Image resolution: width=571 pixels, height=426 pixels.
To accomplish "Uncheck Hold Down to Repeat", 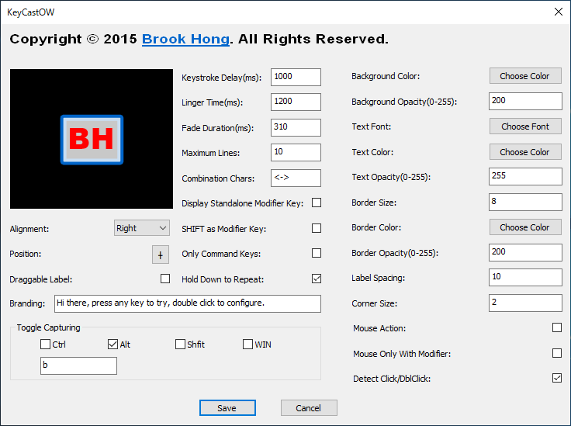I will pyautogui.click(x=317, y=279).
